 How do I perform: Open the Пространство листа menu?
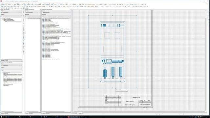[13, 3]
